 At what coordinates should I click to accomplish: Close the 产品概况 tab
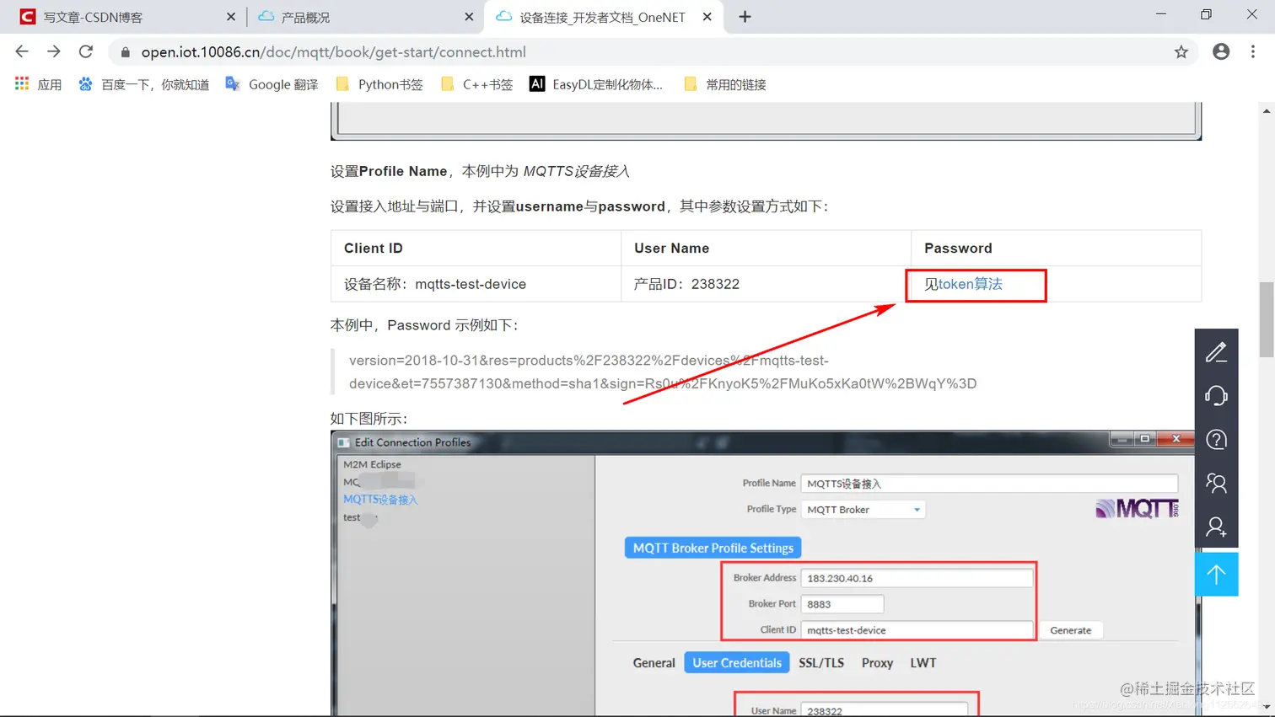click(x=469, y=17)
